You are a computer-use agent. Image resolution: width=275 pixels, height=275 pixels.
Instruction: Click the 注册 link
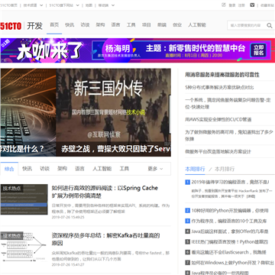point(241,5)
